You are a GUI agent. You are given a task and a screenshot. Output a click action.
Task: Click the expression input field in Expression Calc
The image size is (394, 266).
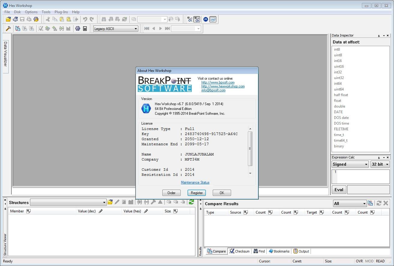(361, 176)
